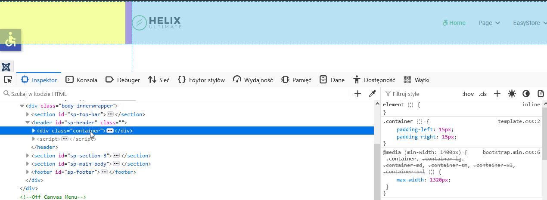Viewport: 547px width, 200px height.
Task: Add a new CSS rule
Action: click(x=497, y=93)
